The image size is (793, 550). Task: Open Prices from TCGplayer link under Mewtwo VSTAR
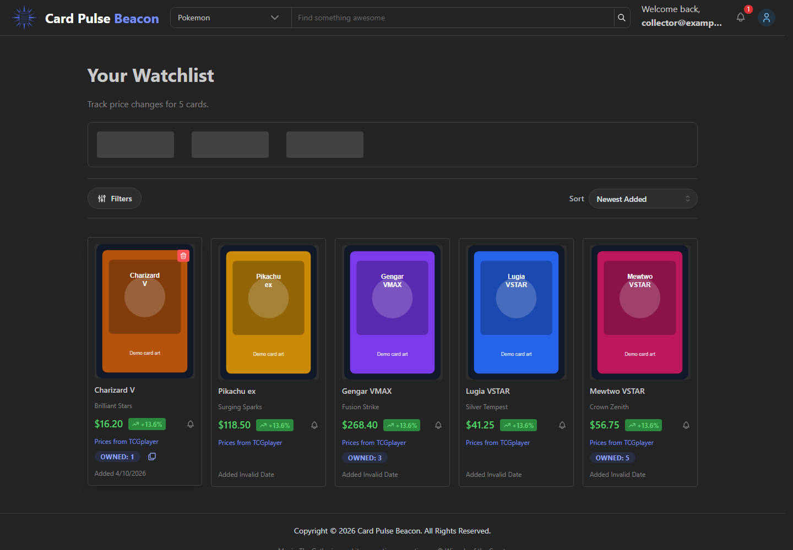click(622, 443)
